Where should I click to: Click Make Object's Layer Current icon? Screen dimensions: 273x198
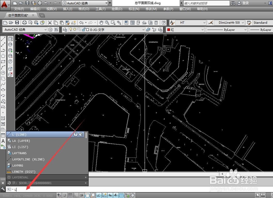148,30
